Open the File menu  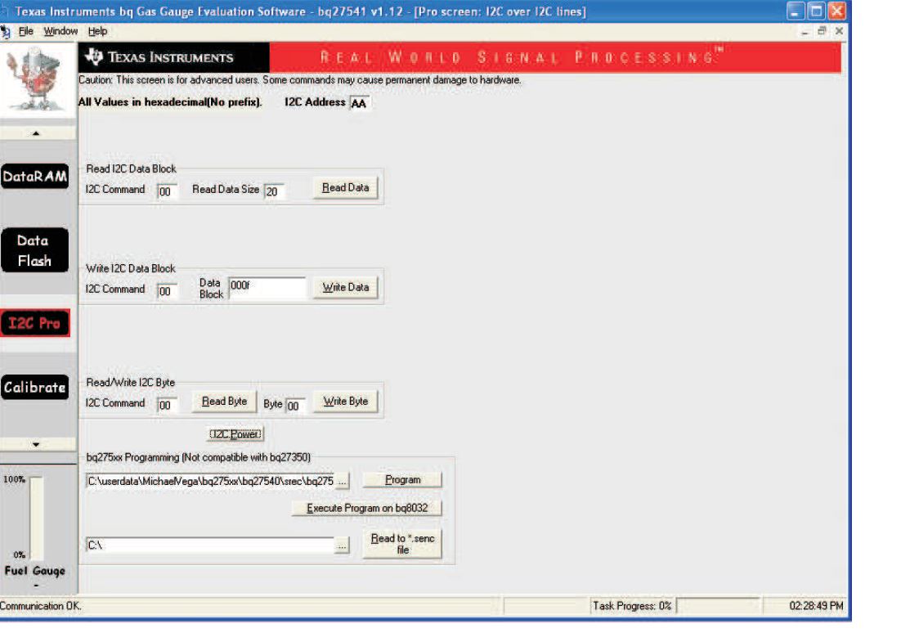point(26,31)
